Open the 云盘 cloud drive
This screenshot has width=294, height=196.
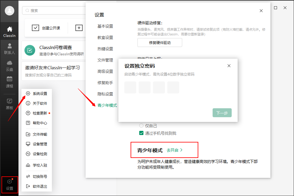point(9,66)
